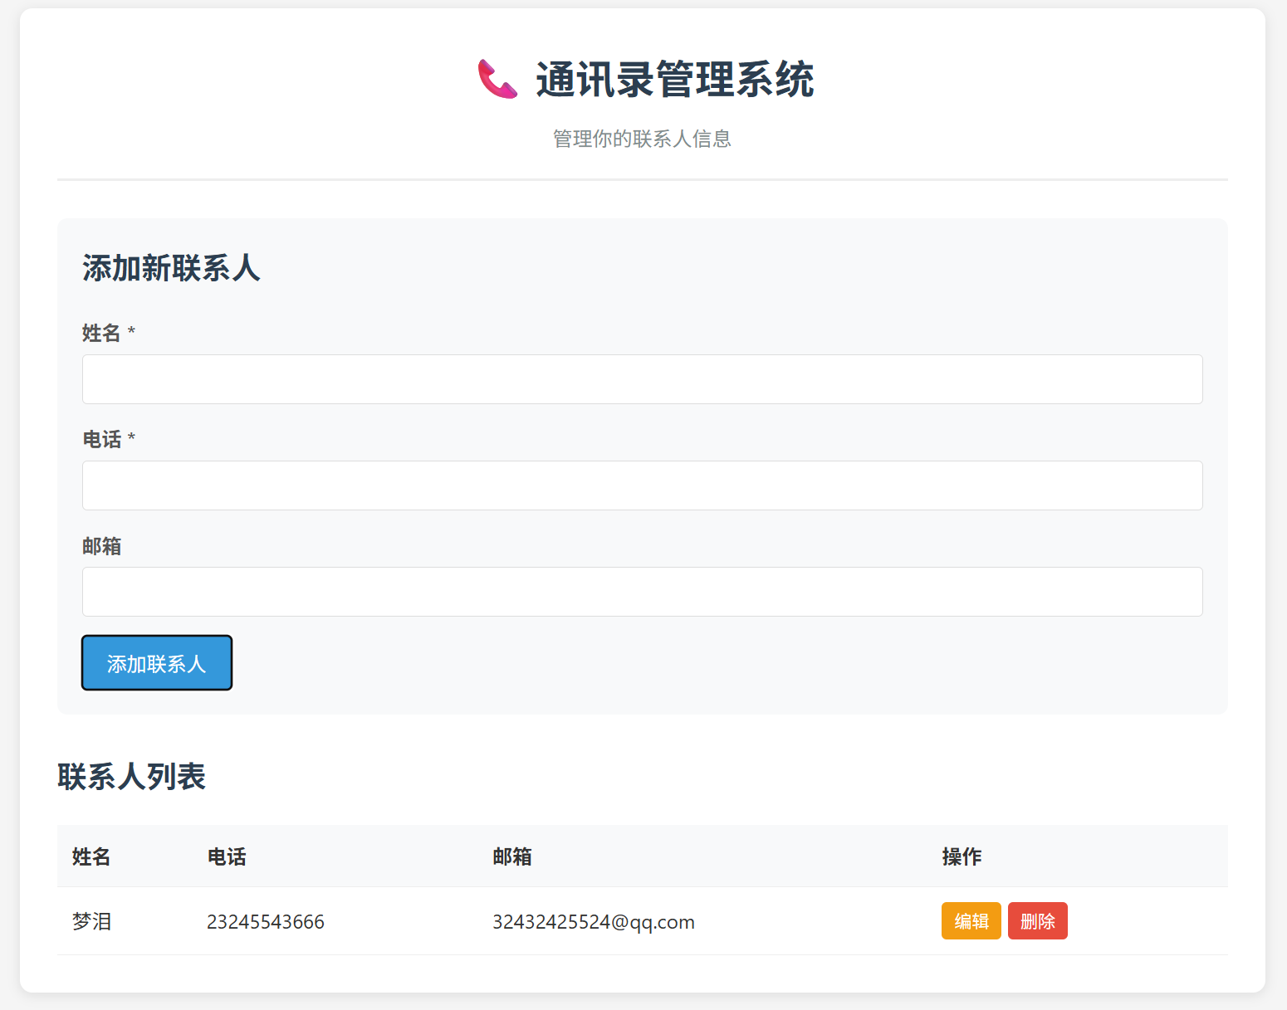The width and height of the screenshot is (1287, 1010).
Task: Click the 操作 column header in the table
Action: pyautogui.click(x=962, y=856)
